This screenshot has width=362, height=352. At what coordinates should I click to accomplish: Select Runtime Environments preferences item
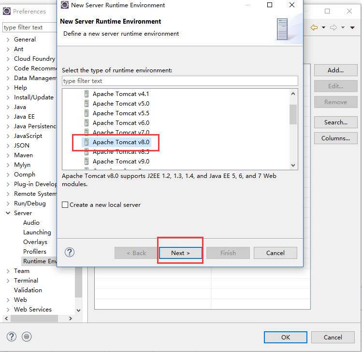[x=40, y=261]
